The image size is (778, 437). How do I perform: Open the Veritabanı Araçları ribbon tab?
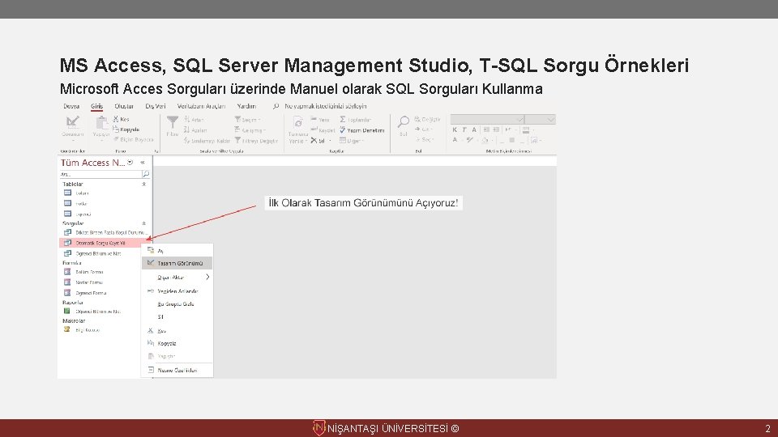point(202,106)
